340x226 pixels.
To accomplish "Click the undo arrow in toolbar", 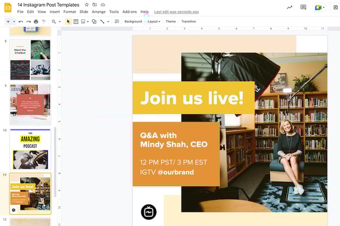I will pos(20,21).
